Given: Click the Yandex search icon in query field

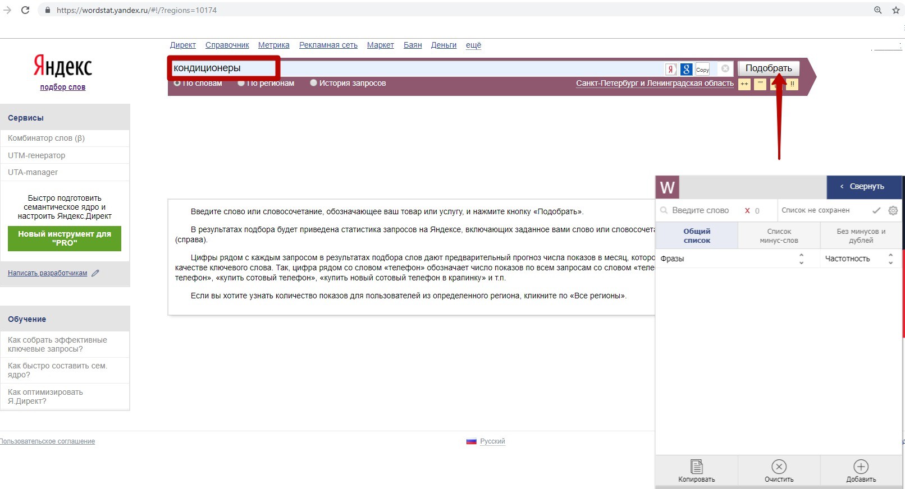Looking at the screenshot, I should (670, 69).
